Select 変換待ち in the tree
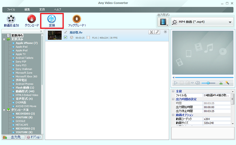This screenshot has height=145, width=236. click(17, 35)
